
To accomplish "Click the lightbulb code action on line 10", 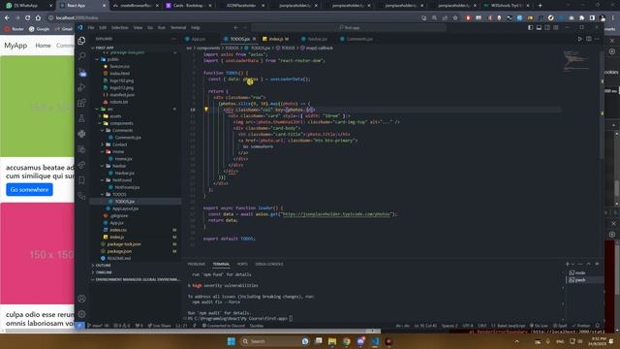I will click(x=206, y=110).
